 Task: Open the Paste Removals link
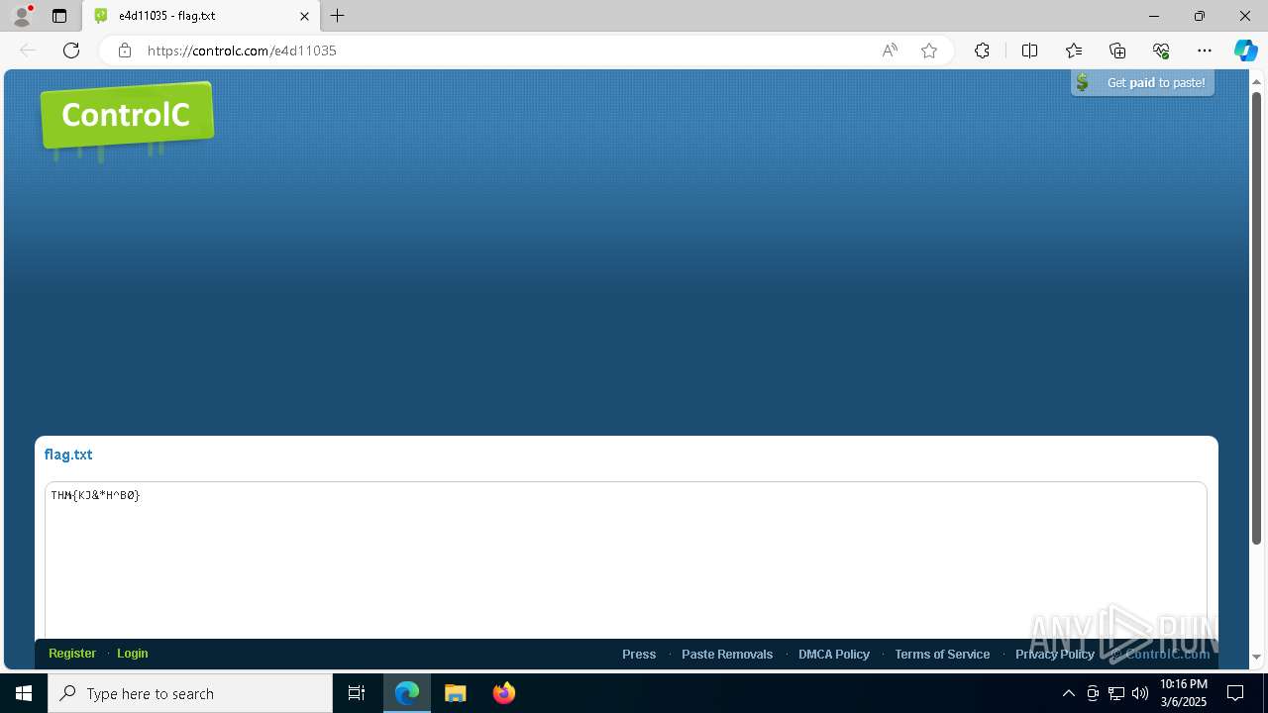727,655
